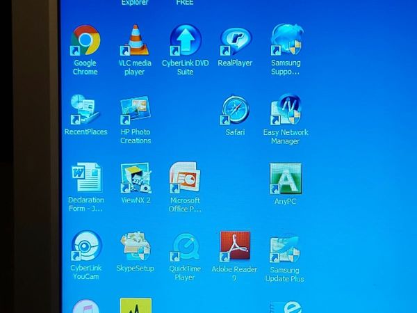Launch the RealPlayer shortcut
This screenshot has width=417, height=313.
(x=235, y=42)
